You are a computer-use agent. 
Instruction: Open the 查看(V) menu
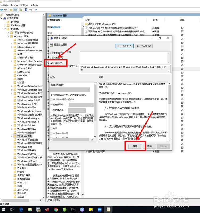coord(24,5)
